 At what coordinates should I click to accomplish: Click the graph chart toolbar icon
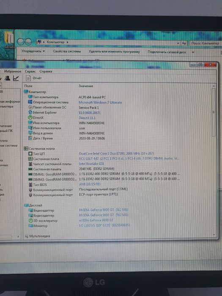(x=16, y=78)
